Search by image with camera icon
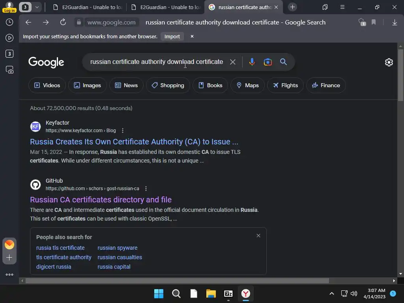The height and width of the screenshot is (303, 404). click(x=268, y=62)
